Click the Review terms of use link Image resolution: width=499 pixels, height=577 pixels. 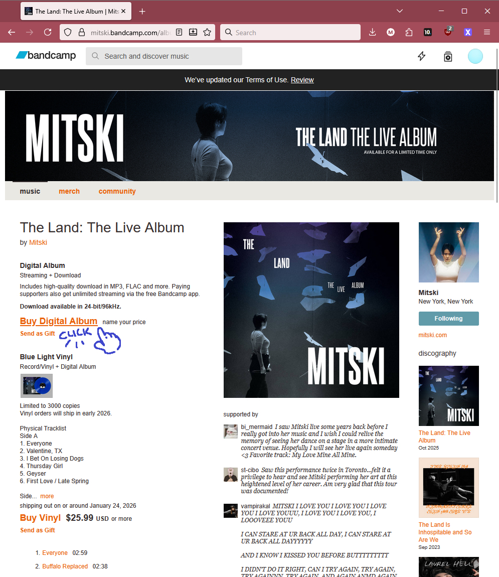click(302, 80)
